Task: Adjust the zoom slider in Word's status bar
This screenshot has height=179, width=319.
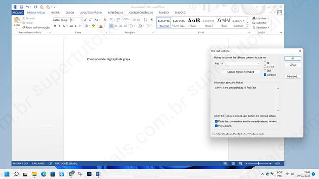Action: coord(258,163)
